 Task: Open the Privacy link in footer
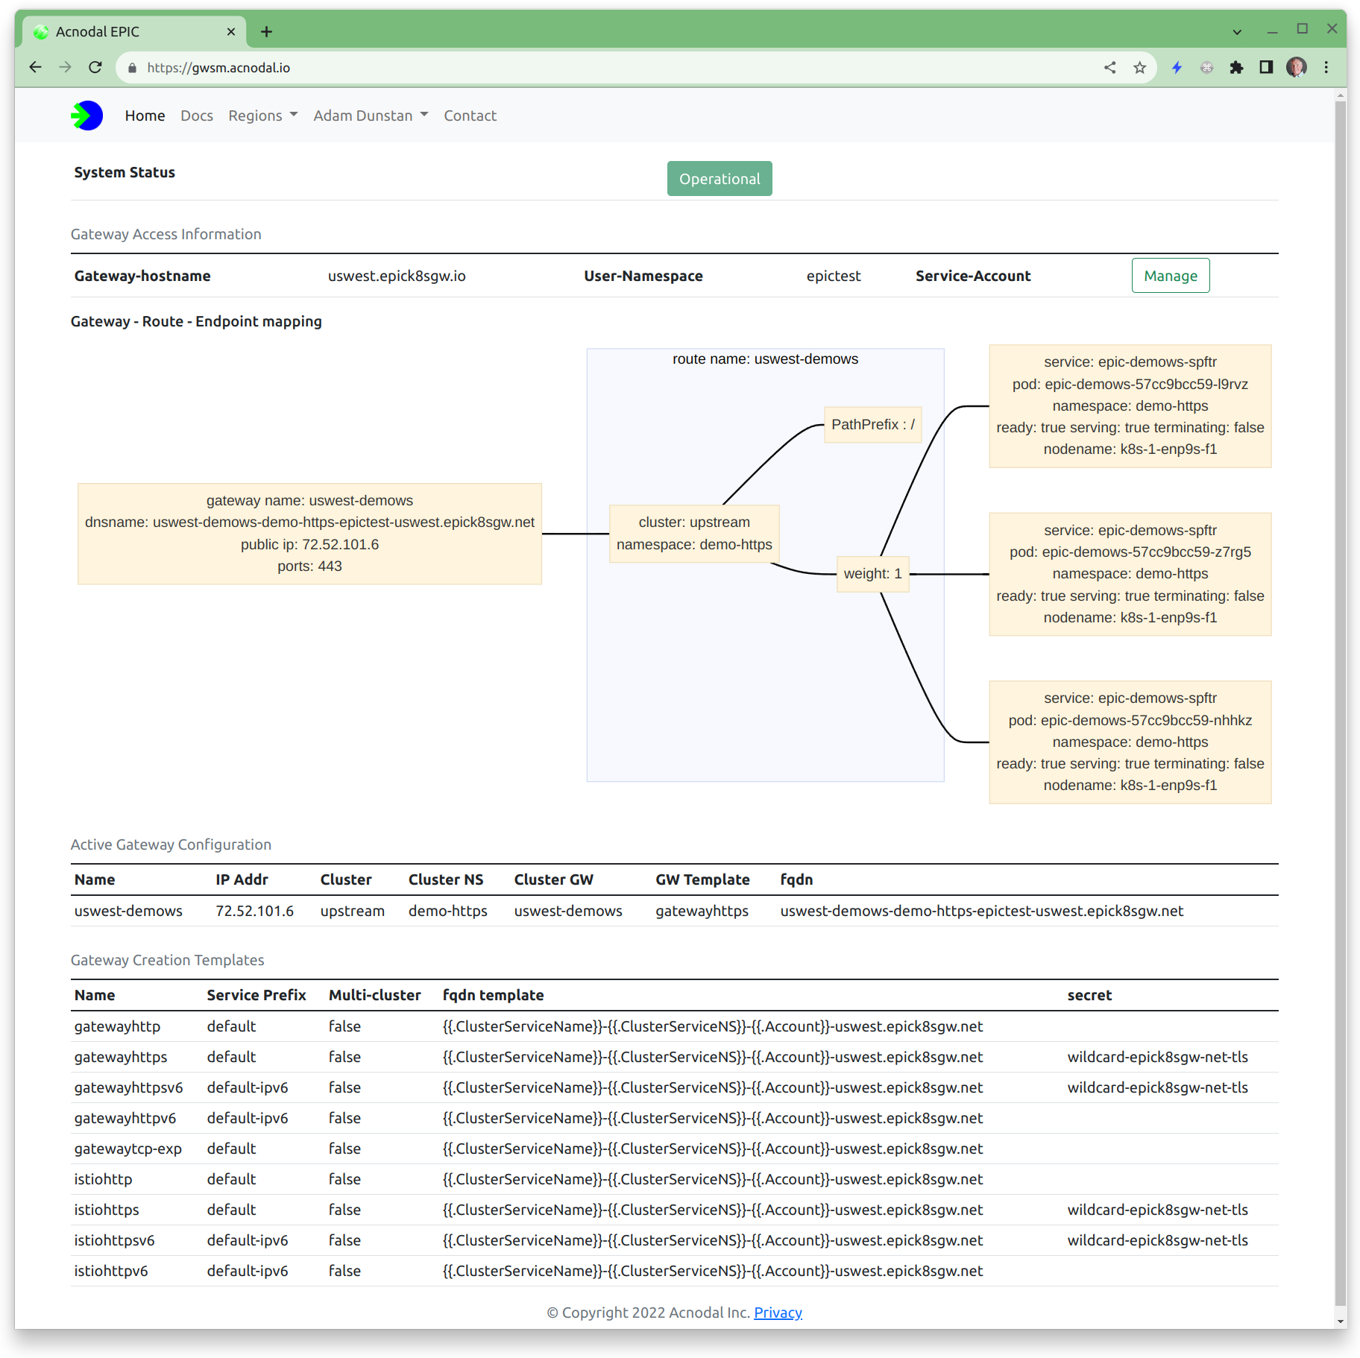(x=778, y=1313)
